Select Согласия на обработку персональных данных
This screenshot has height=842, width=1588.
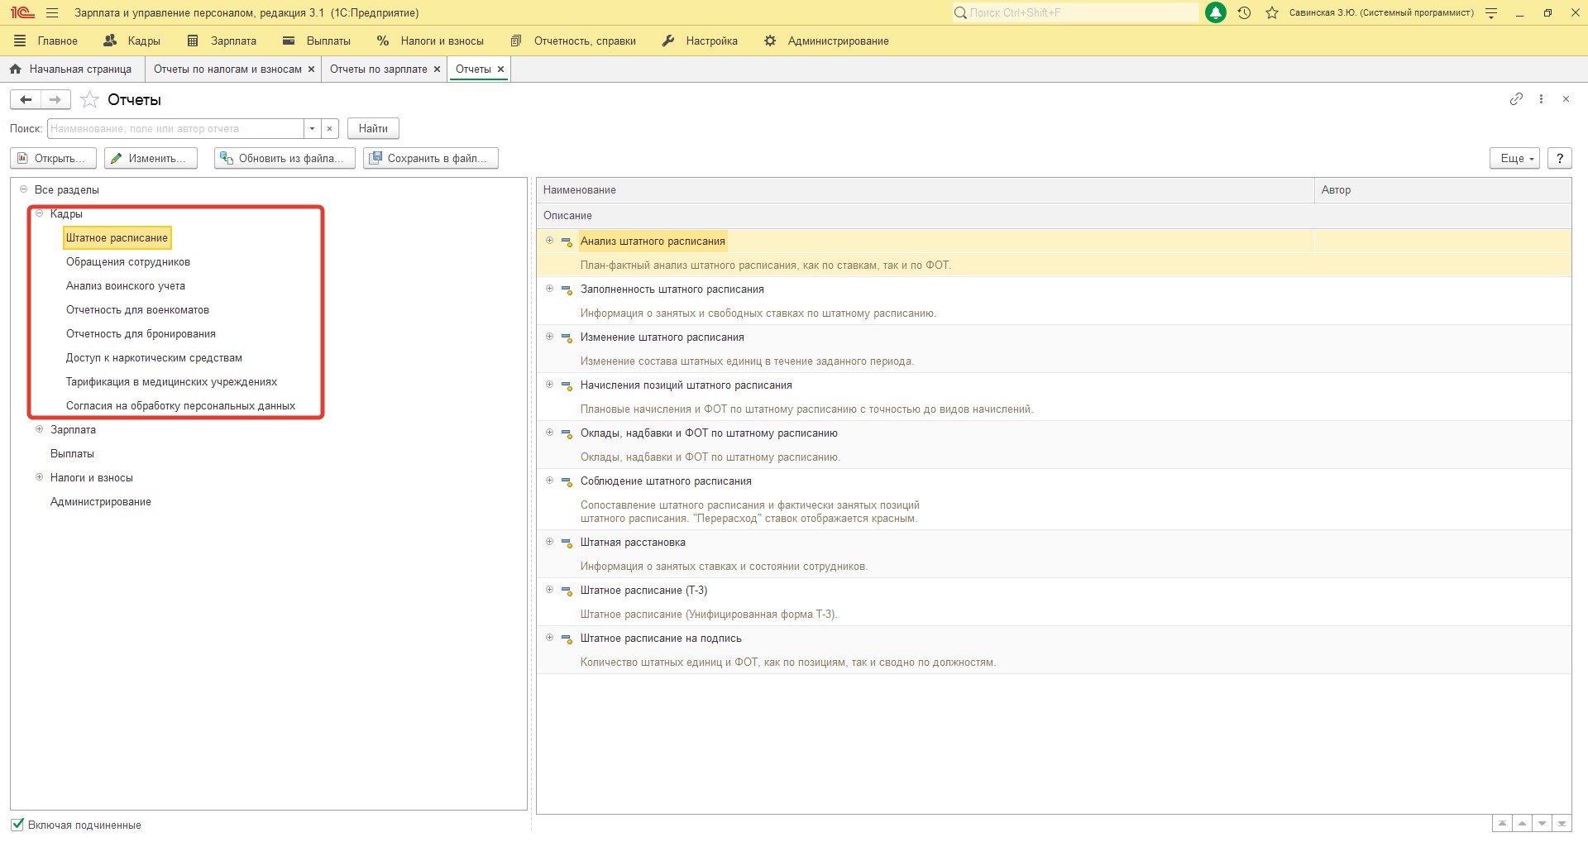point(180,405)
